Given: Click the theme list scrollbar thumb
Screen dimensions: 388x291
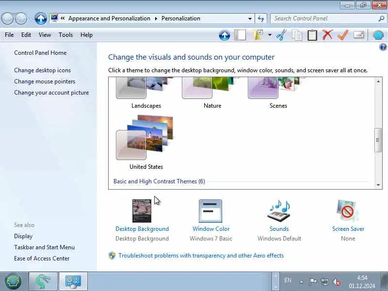Looking at the screenshot, I should 378,140.
